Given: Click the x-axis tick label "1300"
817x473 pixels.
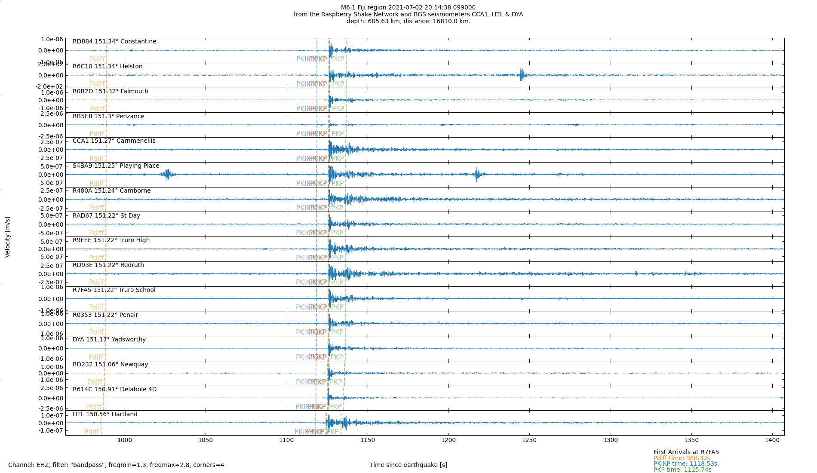Looking at the screenshot, I should pyautogui.click(x=611, y=440).
